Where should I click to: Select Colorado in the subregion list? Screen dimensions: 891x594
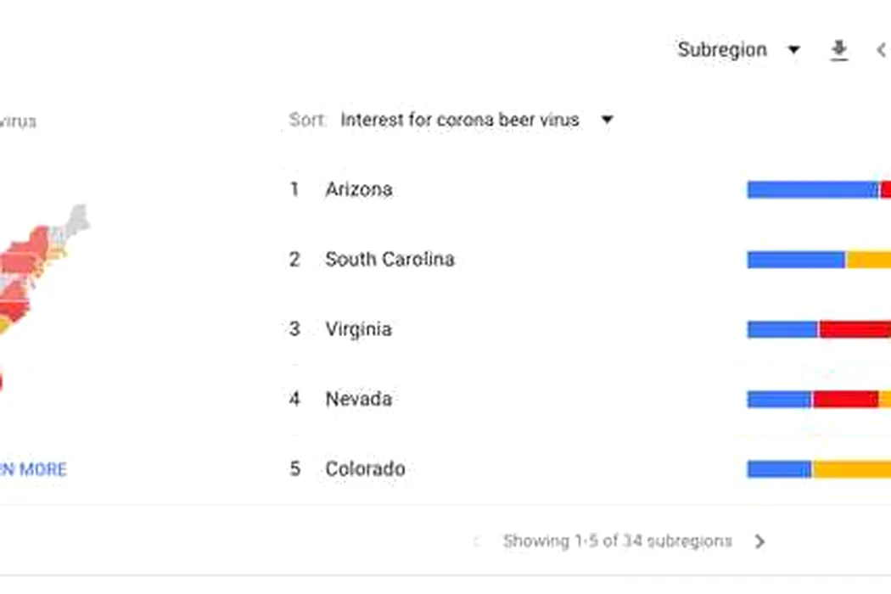coord(365,469)
